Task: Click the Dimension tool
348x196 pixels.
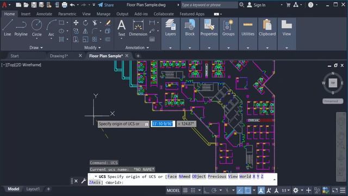Action: click(x=138, y=28)
